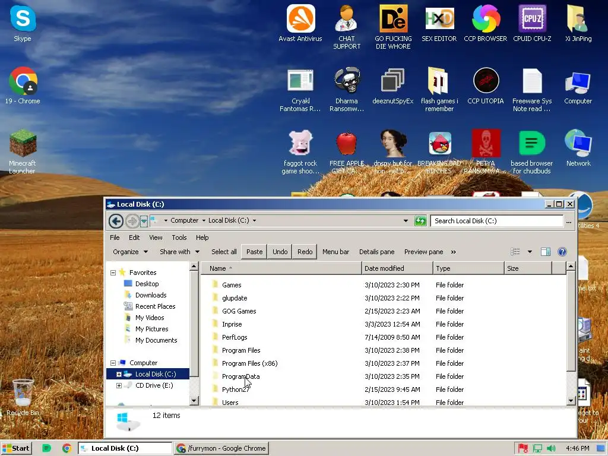Open the address bar history dropdown arrow
Viewport: 608px width, 456px height.
click(x=406, y=221)
